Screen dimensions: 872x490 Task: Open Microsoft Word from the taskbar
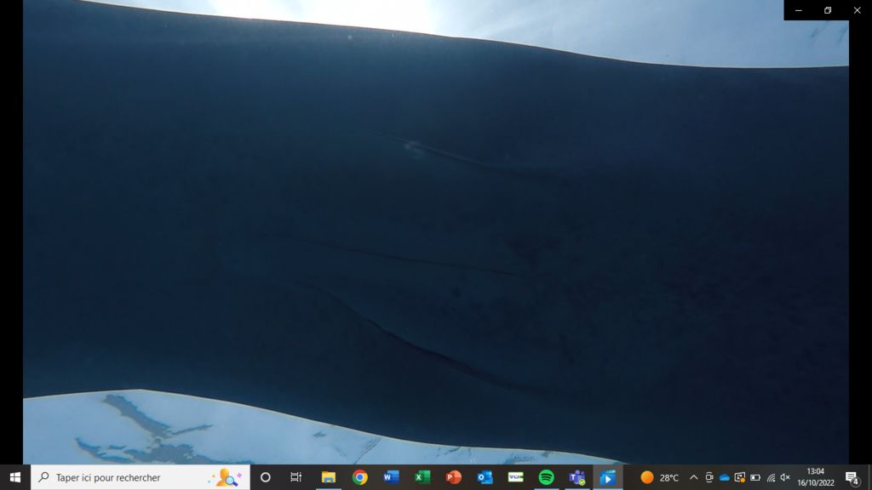pyautogui.click(x=391, y=477)
